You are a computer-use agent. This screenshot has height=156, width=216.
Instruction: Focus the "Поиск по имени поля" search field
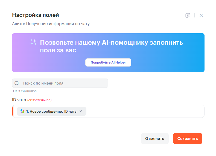click(64, 83)
